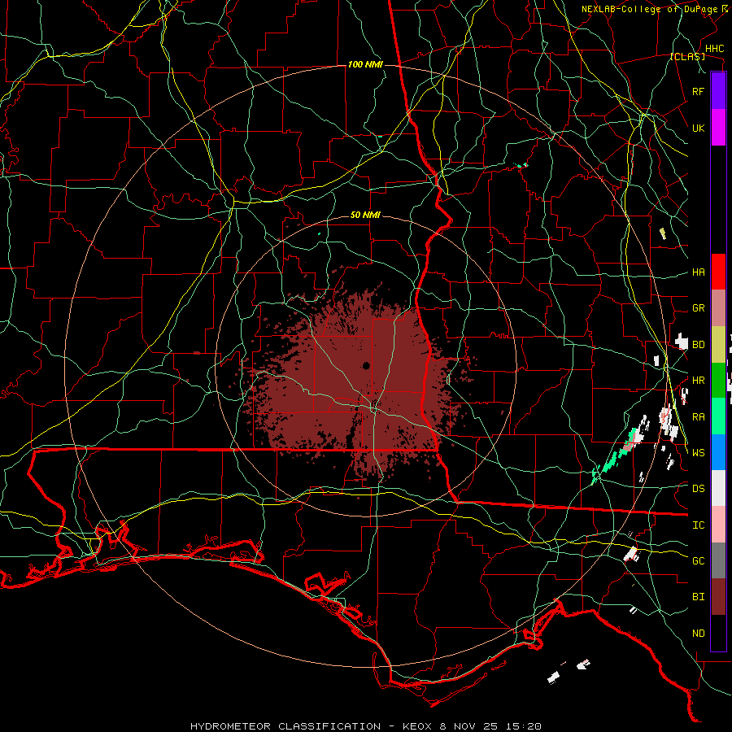Click the ND legend label
The width and height of the screenshot is (732, 732).
[x=698, y=634]
